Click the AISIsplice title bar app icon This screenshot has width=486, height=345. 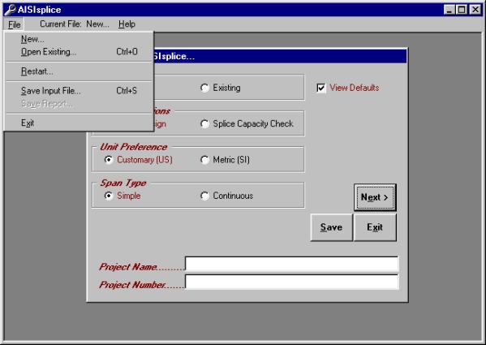tap(11, 10)
